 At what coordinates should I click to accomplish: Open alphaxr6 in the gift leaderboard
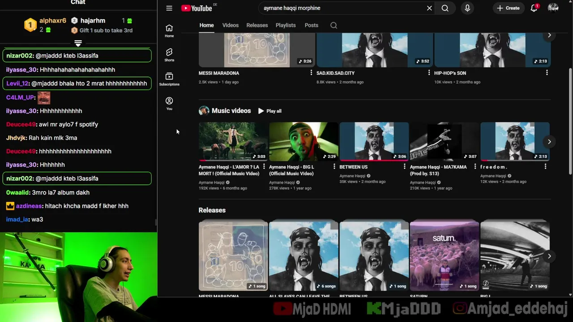[52, 21]
